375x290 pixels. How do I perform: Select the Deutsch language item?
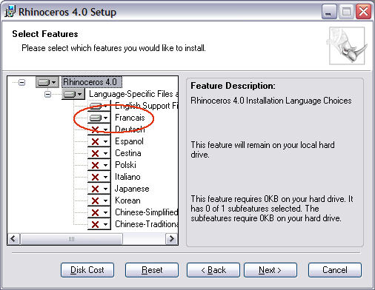tap(130, 129)
